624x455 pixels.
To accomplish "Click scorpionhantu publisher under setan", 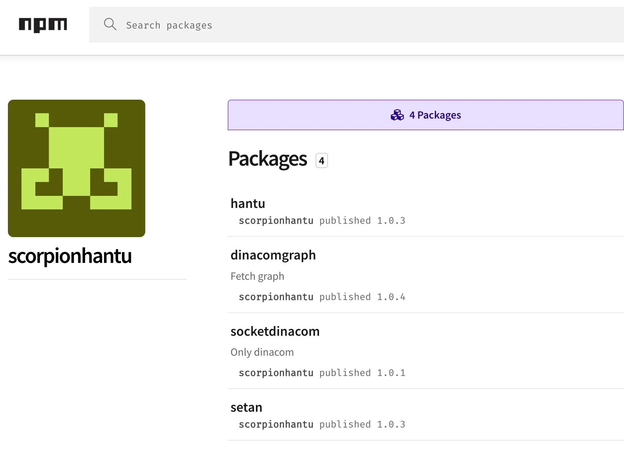I will (x=276, y=424).
